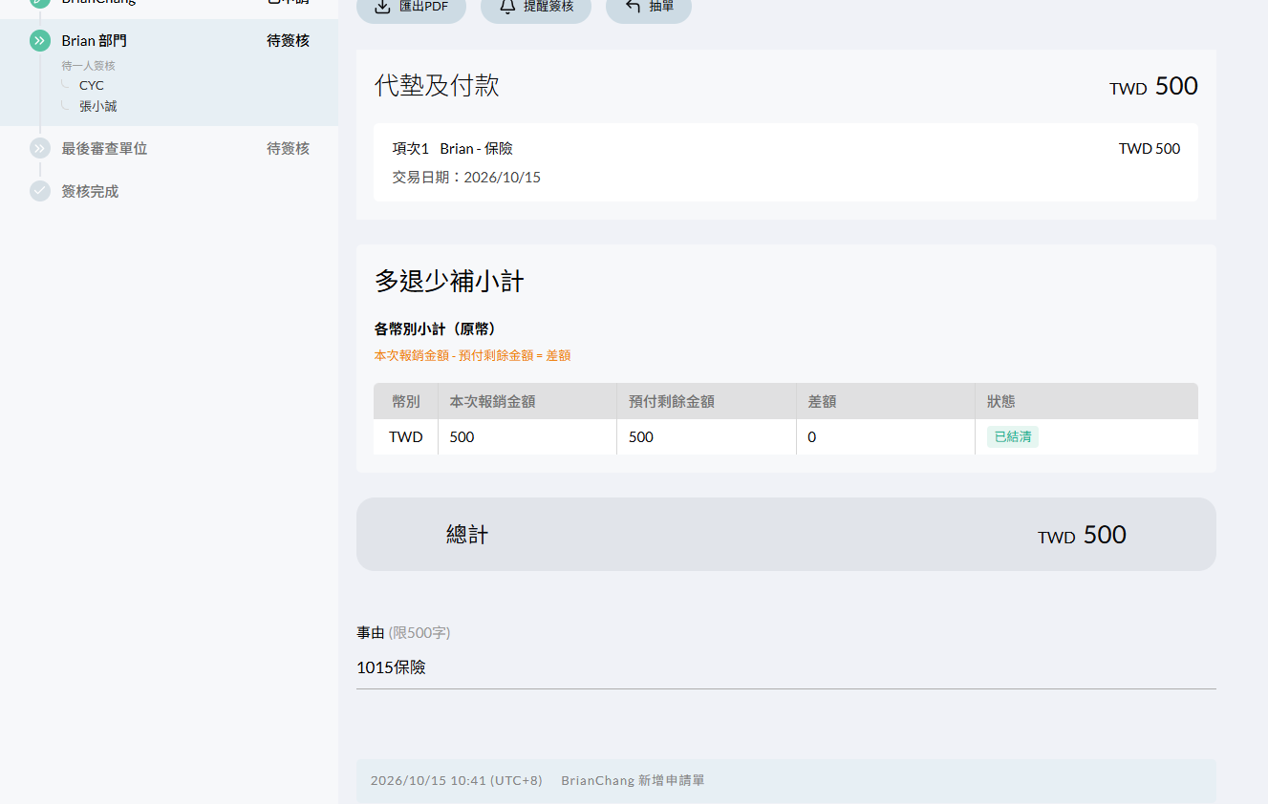Select the 簽核完成 step
The height and width of the screenshot is (804, 1268).
click(x=90, y=192)
